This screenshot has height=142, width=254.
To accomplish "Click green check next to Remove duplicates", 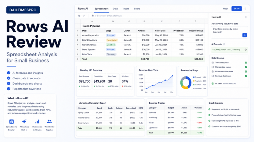I will pyautogui.click(x=246, y=76).
